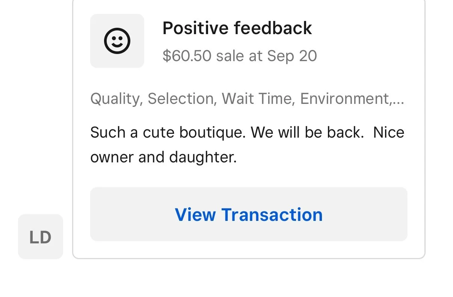Click the 'Such a cute boutique' comment line
The width and height of the screenshot is (453, 297).
coord(168,133)
